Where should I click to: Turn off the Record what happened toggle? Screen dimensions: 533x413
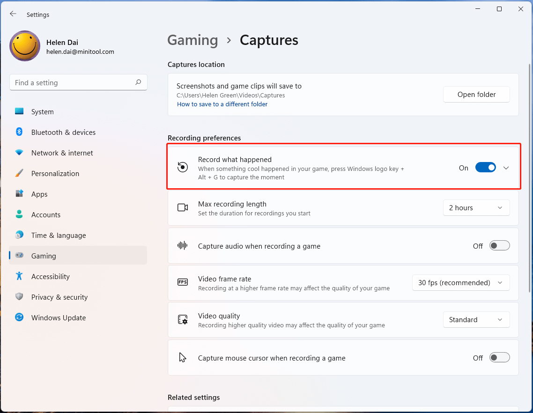click(485, 168)
